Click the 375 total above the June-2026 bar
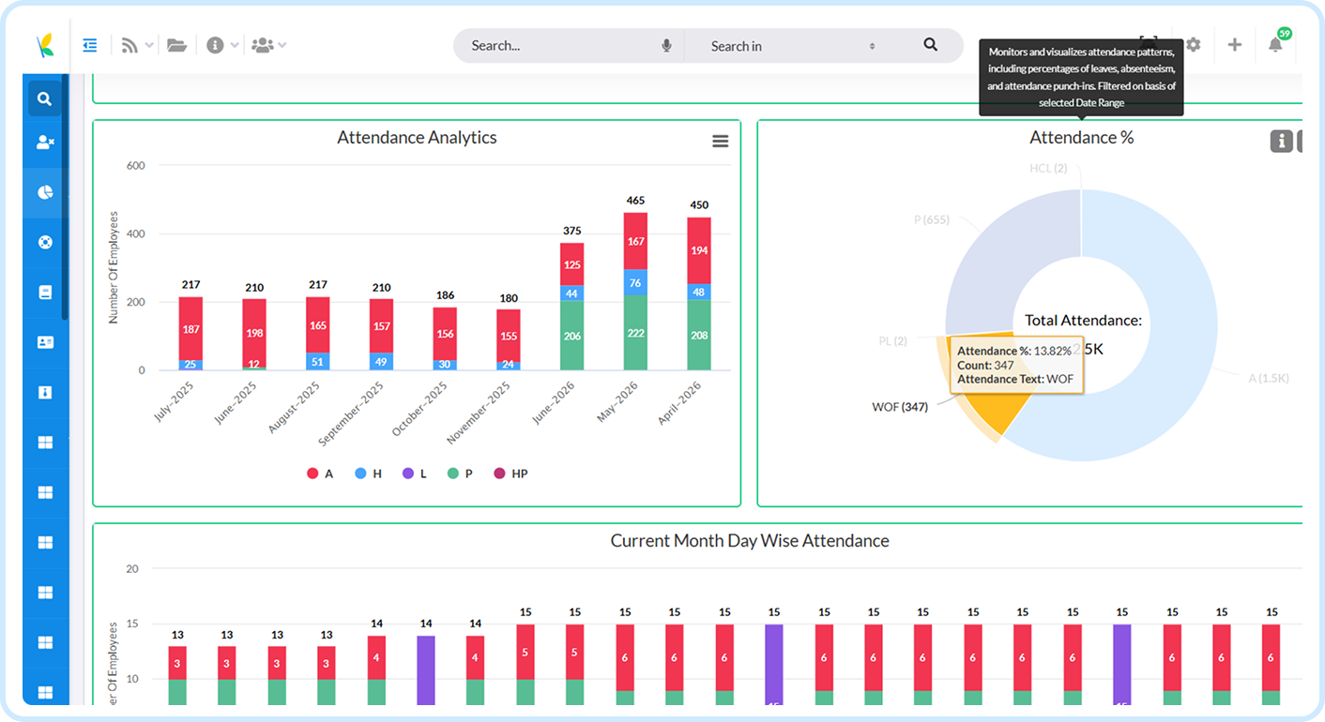 pos(572,231)
